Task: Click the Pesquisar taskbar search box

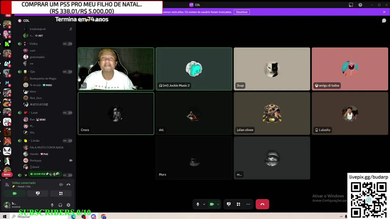Action: click(40, 217)
